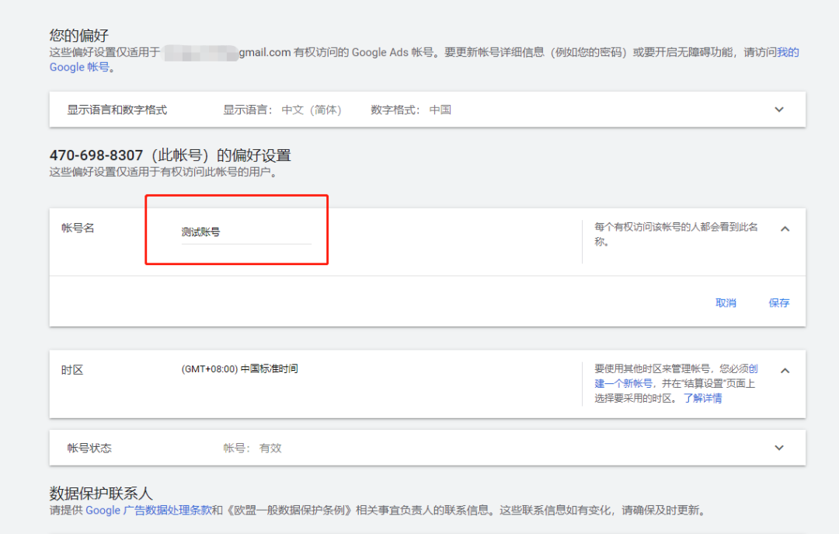Collapse the 帐号名 settings panel
The height and width of the screenshot is (534, 839).
point(785,229)
